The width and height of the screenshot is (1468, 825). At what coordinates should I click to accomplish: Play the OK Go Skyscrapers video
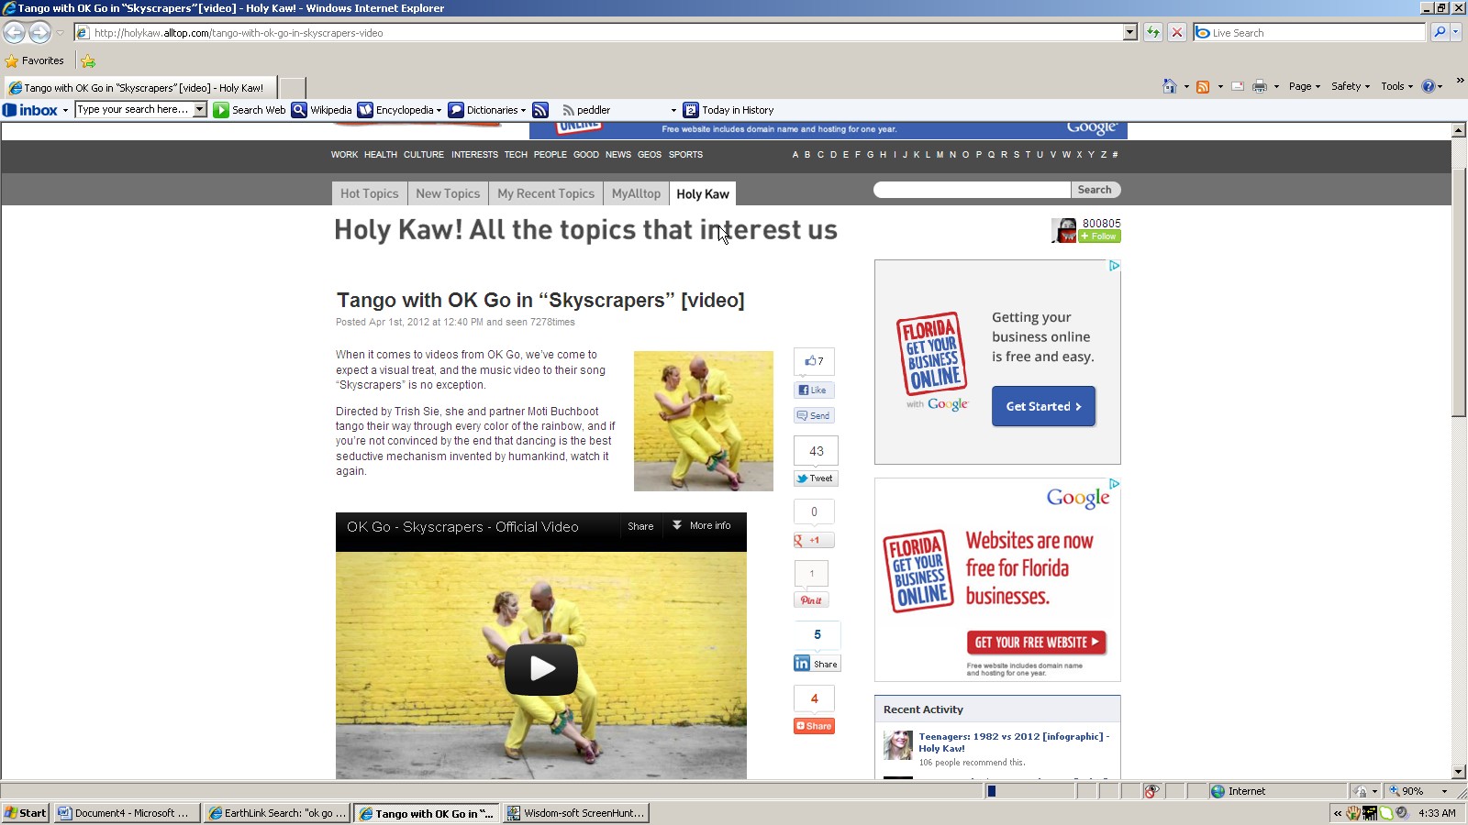(x=541, y=669)
